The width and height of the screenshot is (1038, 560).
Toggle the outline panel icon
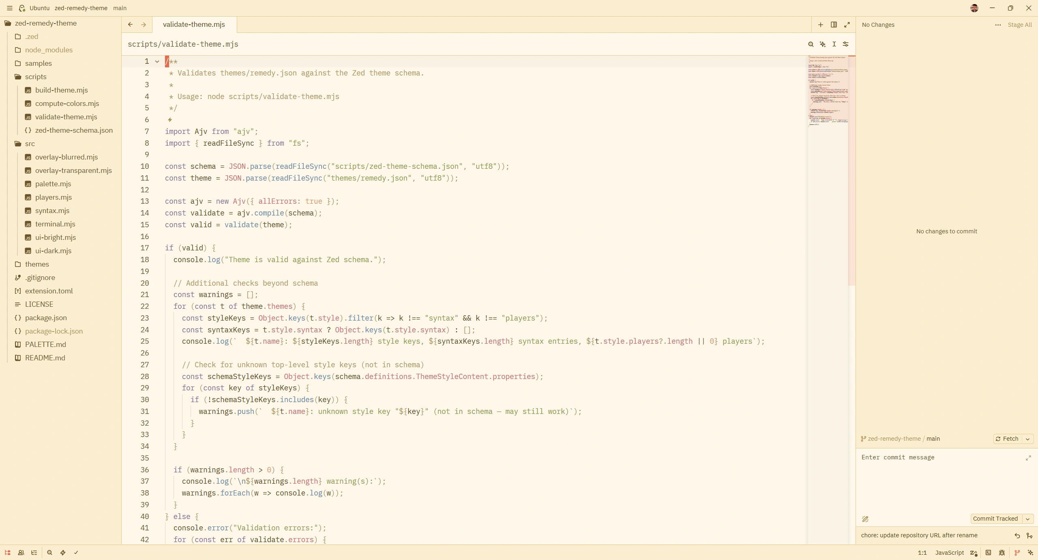point(34,552)
